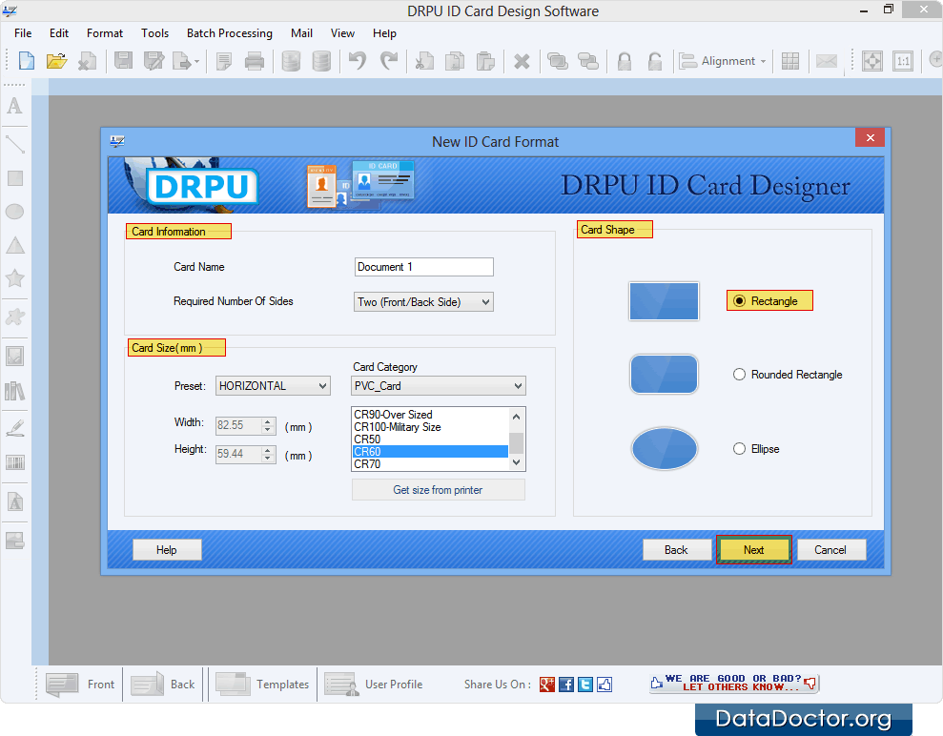This screenshot has height=736, width=943.
Task: Click the We Are Good Or Bad feedback banner
Action: (734, 683)
